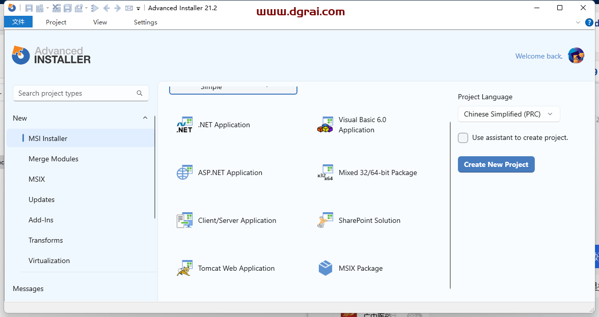Select Add-Ins in the sidebar
The width and height of the screenshot is (599, 317).
[41, 220]
